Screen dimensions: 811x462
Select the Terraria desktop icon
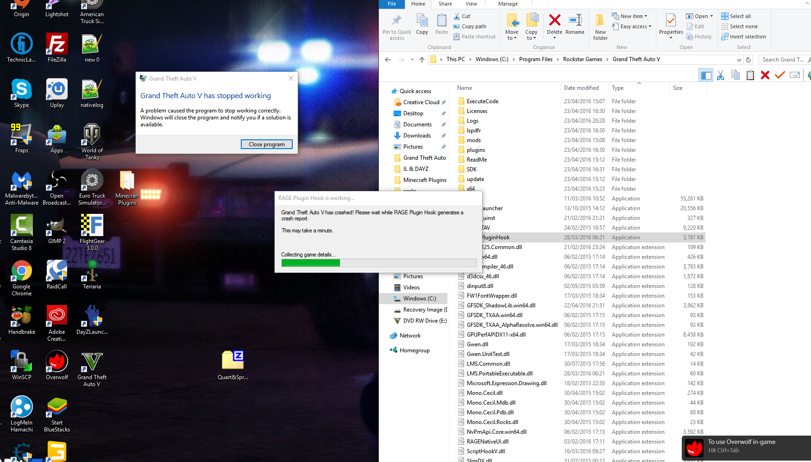click(x=92, y=275)
